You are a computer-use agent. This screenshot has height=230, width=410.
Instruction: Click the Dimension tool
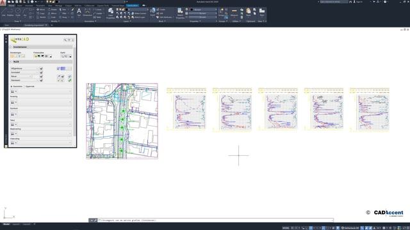tap(87, 12)
